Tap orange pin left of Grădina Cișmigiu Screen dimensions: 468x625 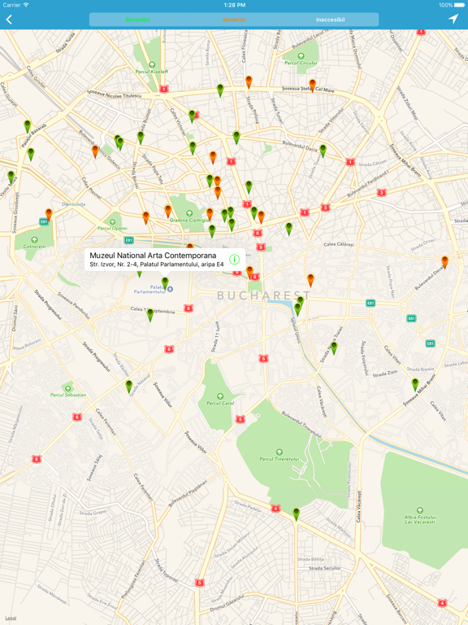[168, 212]
